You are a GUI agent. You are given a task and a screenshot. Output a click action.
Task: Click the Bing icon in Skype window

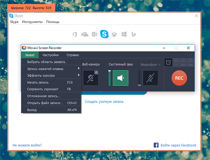pyautogui.click(x=134, y=34)
